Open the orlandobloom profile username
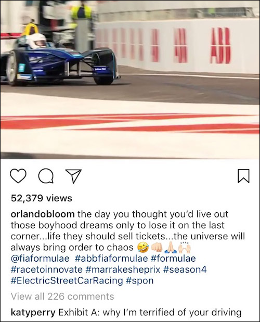This screenshot has height=322, width=260. pos(43,214)
